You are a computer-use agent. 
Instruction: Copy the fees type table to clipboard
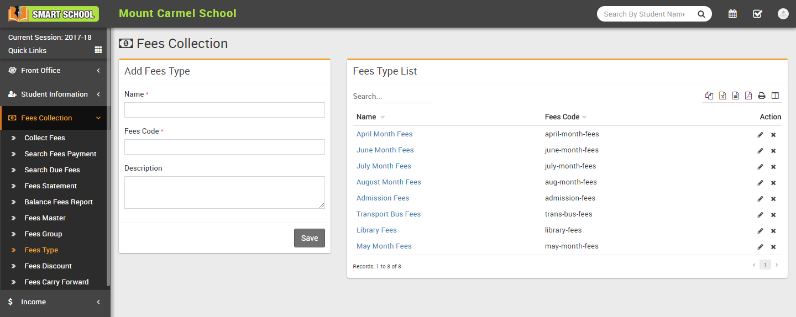coord(709,96)
